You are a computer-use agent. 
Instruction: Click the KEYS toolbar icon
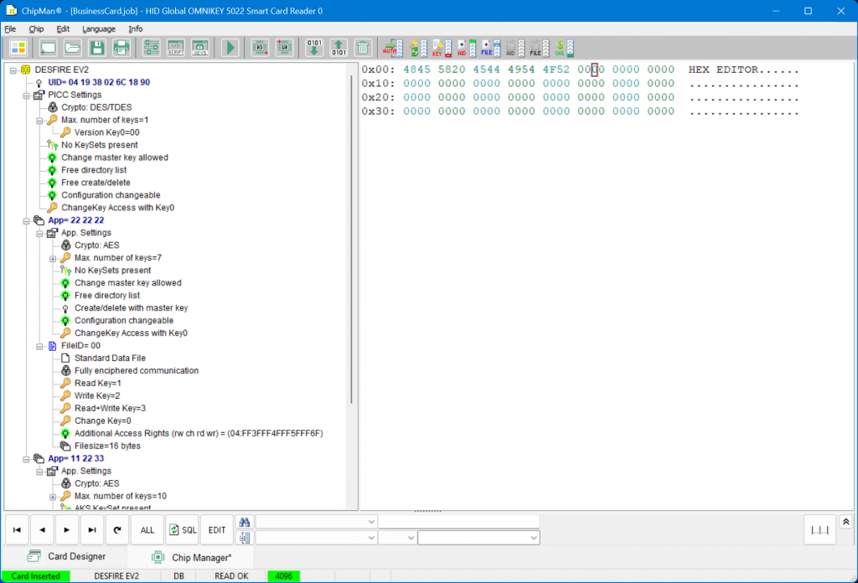click(x=200, y=48)
